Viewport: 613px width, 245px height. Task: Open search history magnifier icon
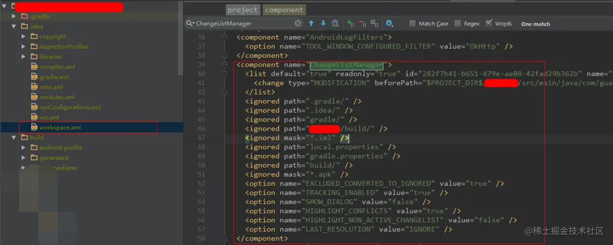pyautogui.click(x=190, y=23)
